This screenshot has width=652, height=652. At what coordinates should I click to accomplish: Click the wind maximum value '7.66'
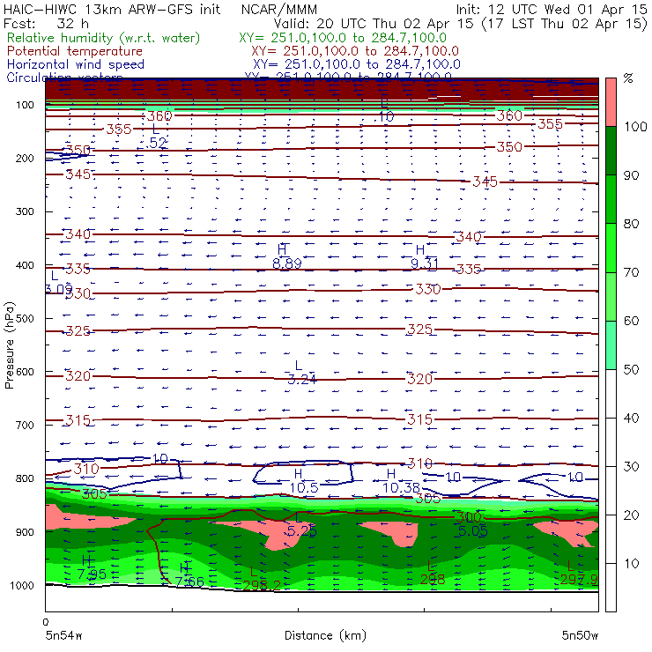tap(189, 582)
